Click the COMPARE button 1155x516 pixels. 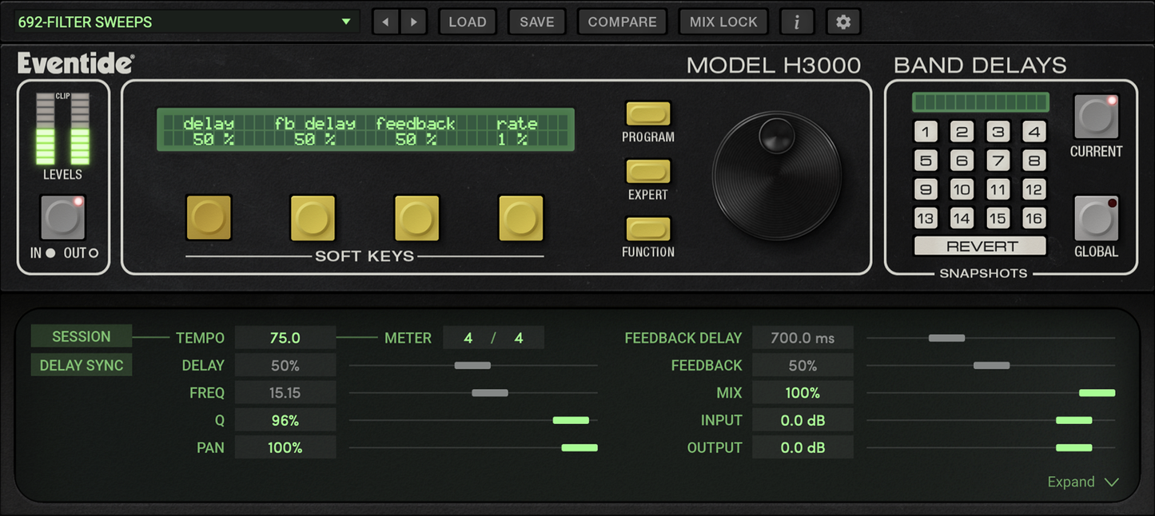(x=622, y=22)
